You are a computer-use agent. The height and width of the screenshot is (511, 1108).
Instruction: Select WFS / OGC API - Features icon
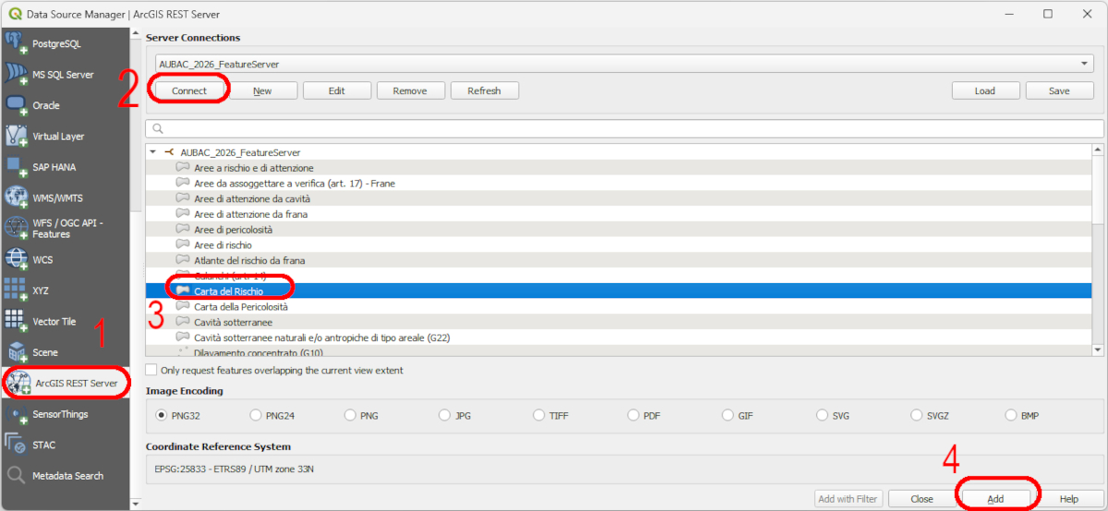pos(17,229)
